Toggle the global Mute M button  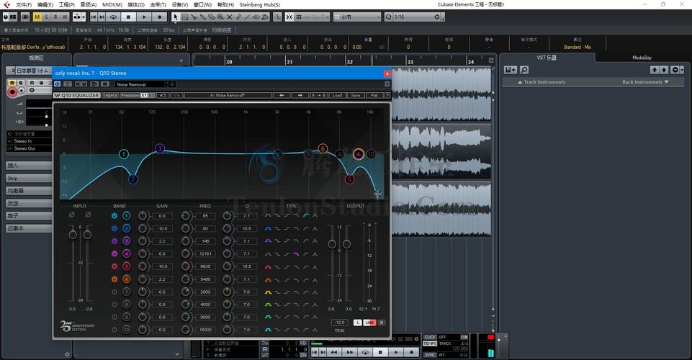[37, 17]
